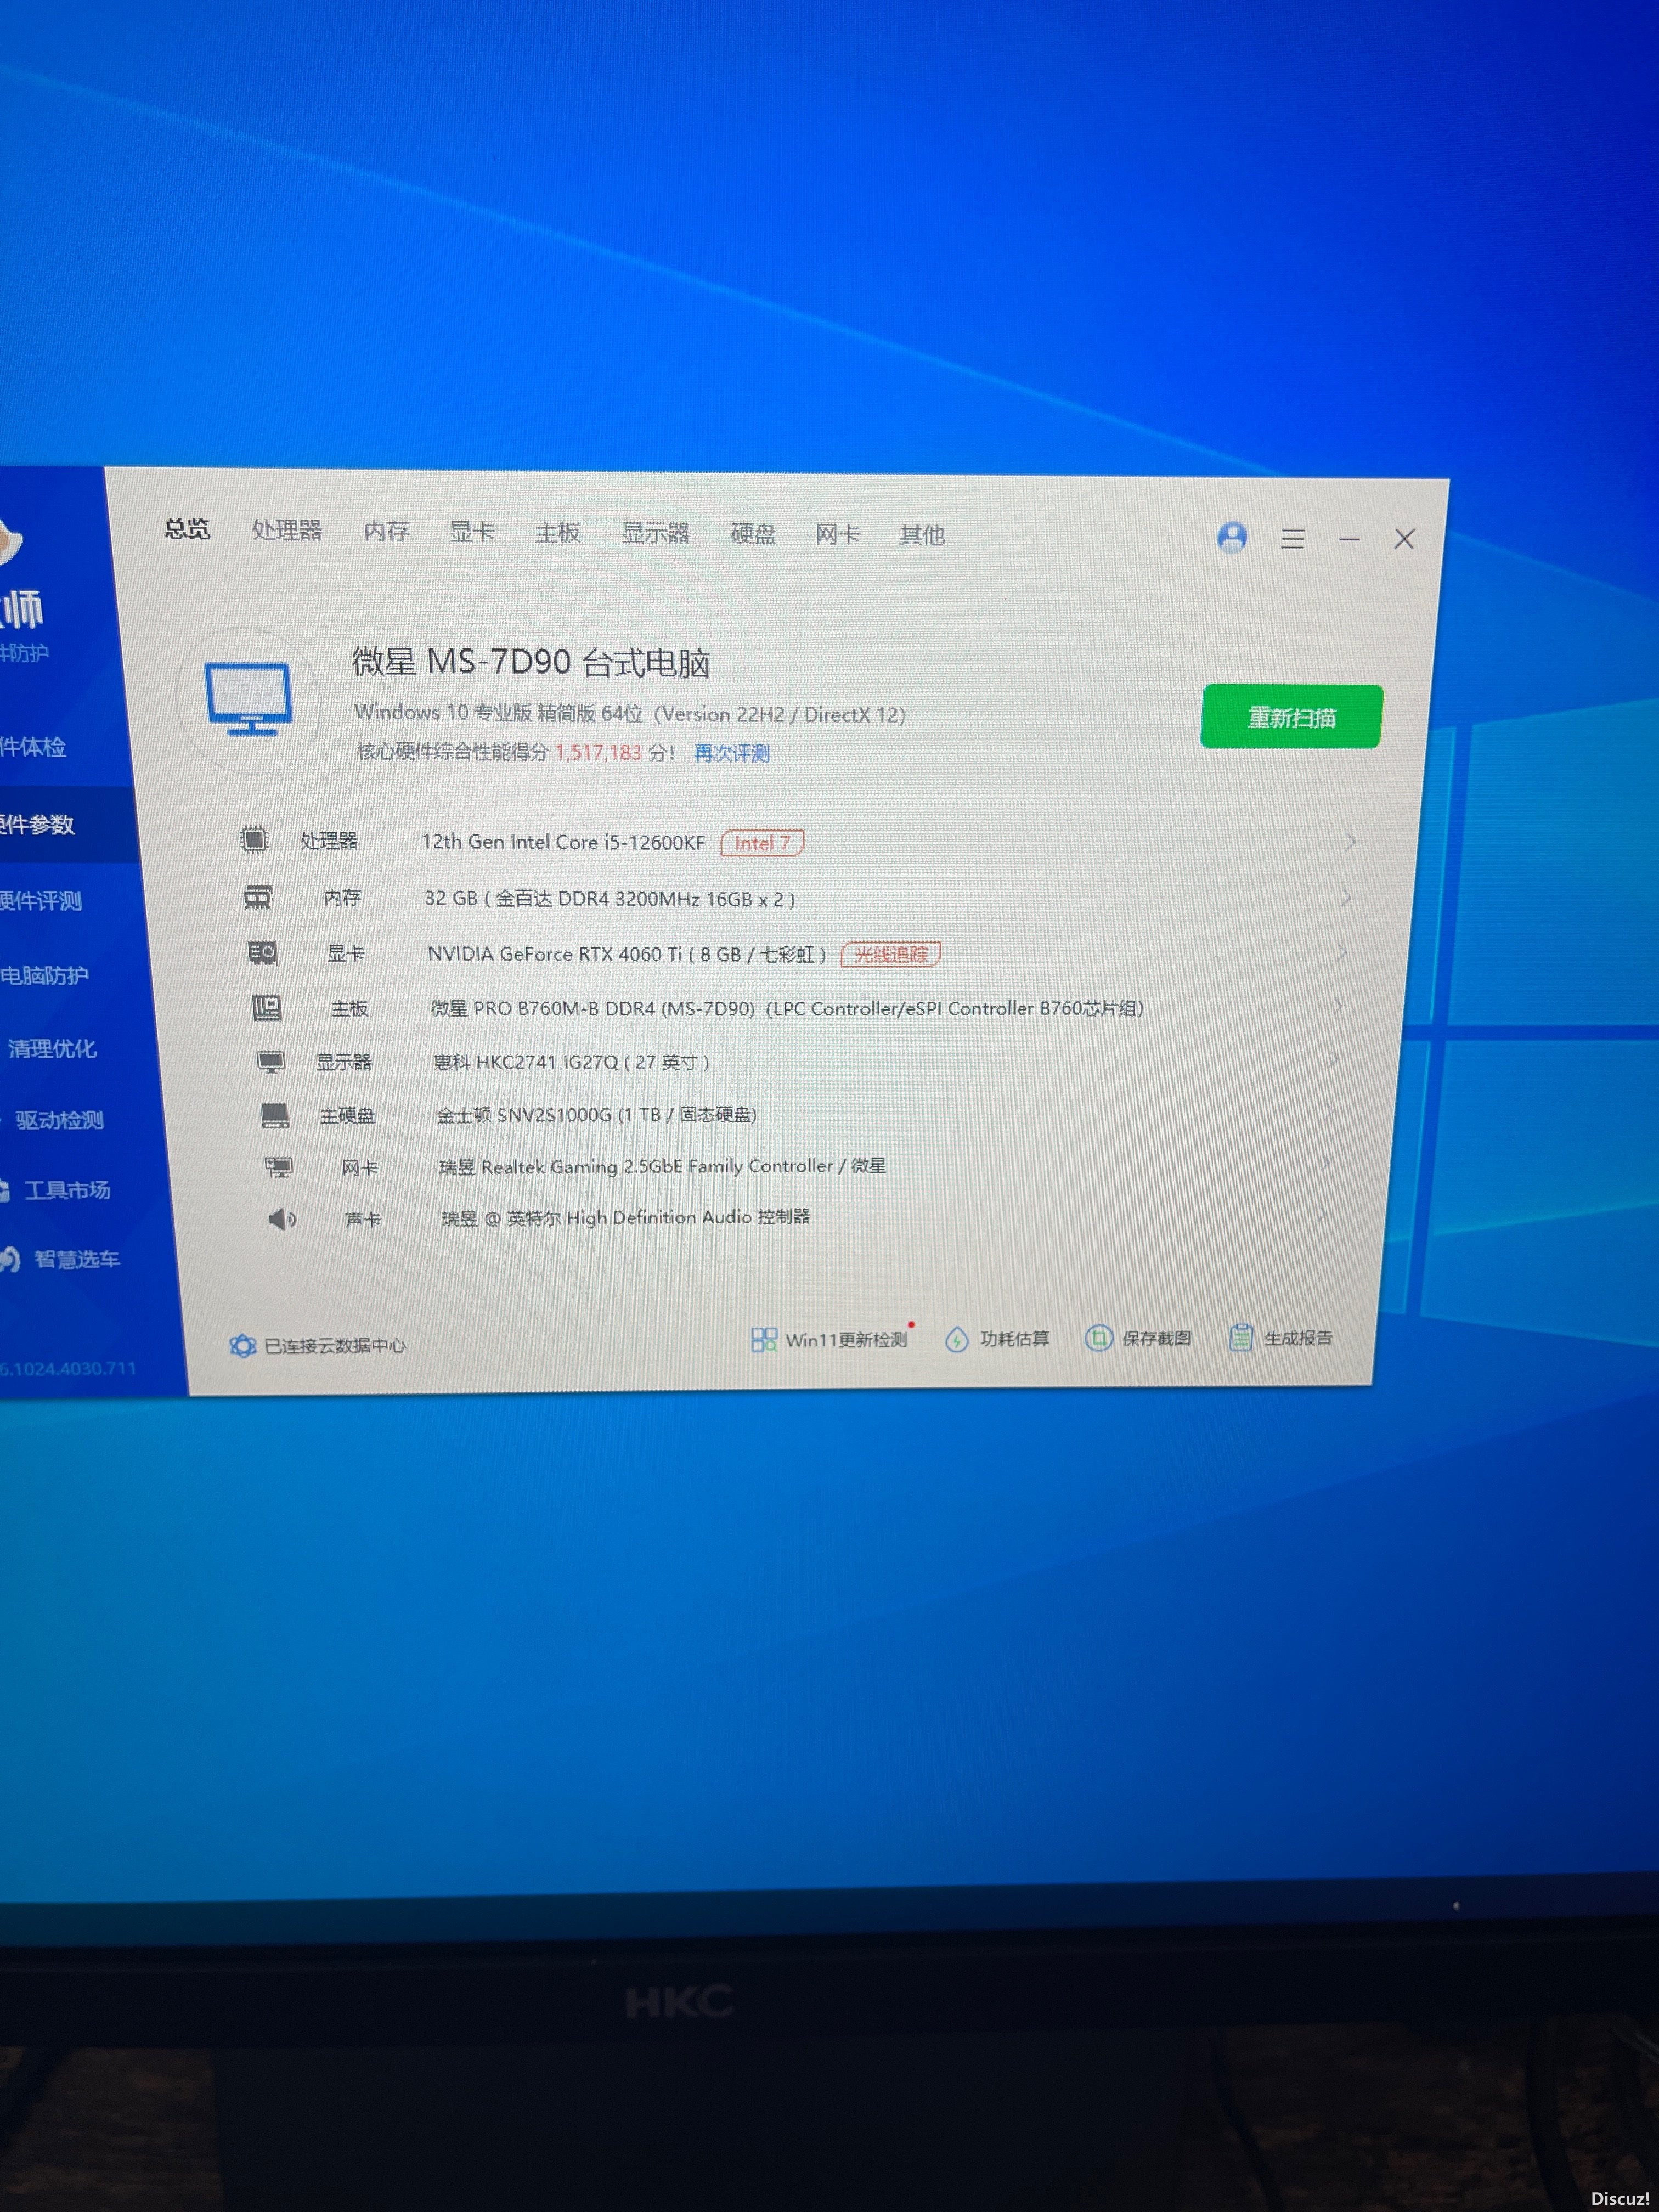Click the user account avatar icon
Viewport: 1659px width, 2212px height.
1232,537
